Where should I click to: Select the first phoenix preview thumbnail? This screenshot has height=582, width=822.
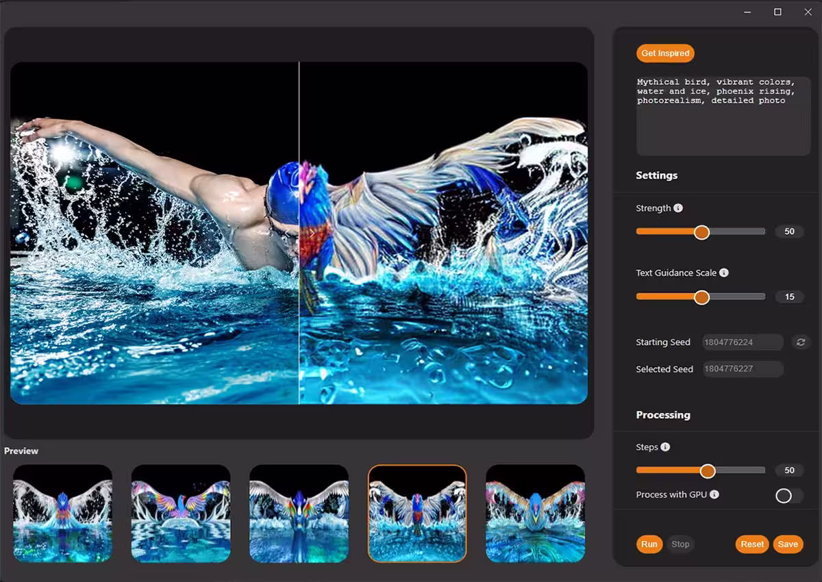[62, 512]
